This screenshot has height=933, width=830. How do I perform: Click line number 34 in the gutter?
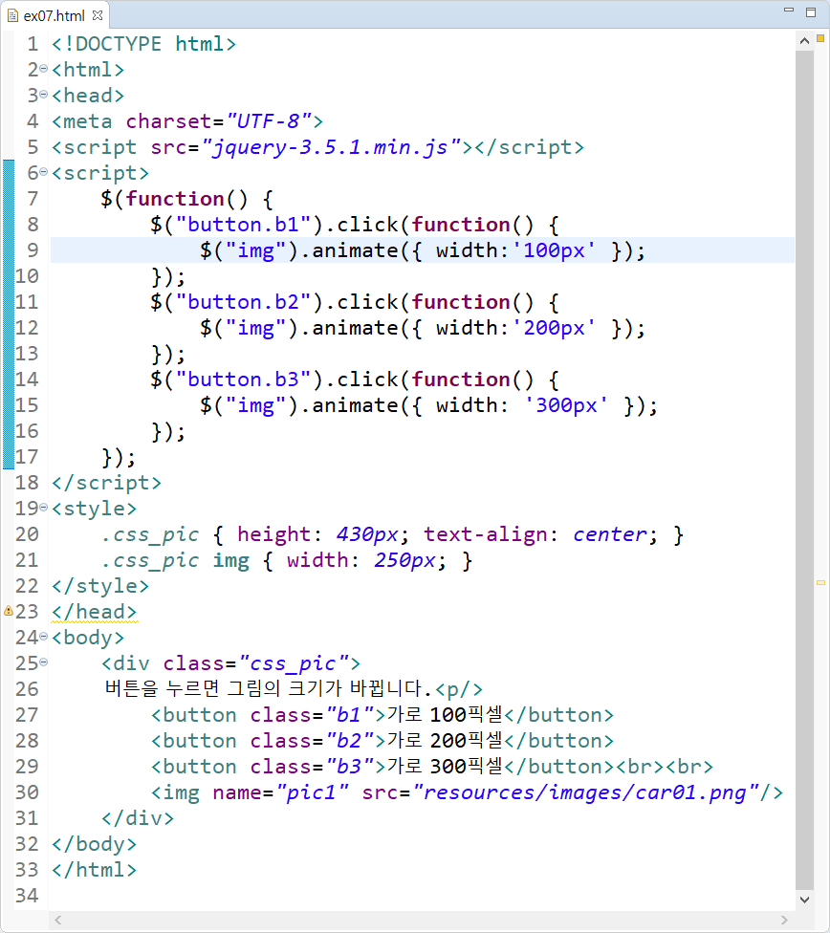pyautogui.click(x=27, y=896)
